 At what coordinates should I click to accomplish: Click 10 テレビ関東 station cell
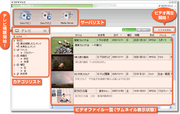pyautogui.click(x=103, y=74)
